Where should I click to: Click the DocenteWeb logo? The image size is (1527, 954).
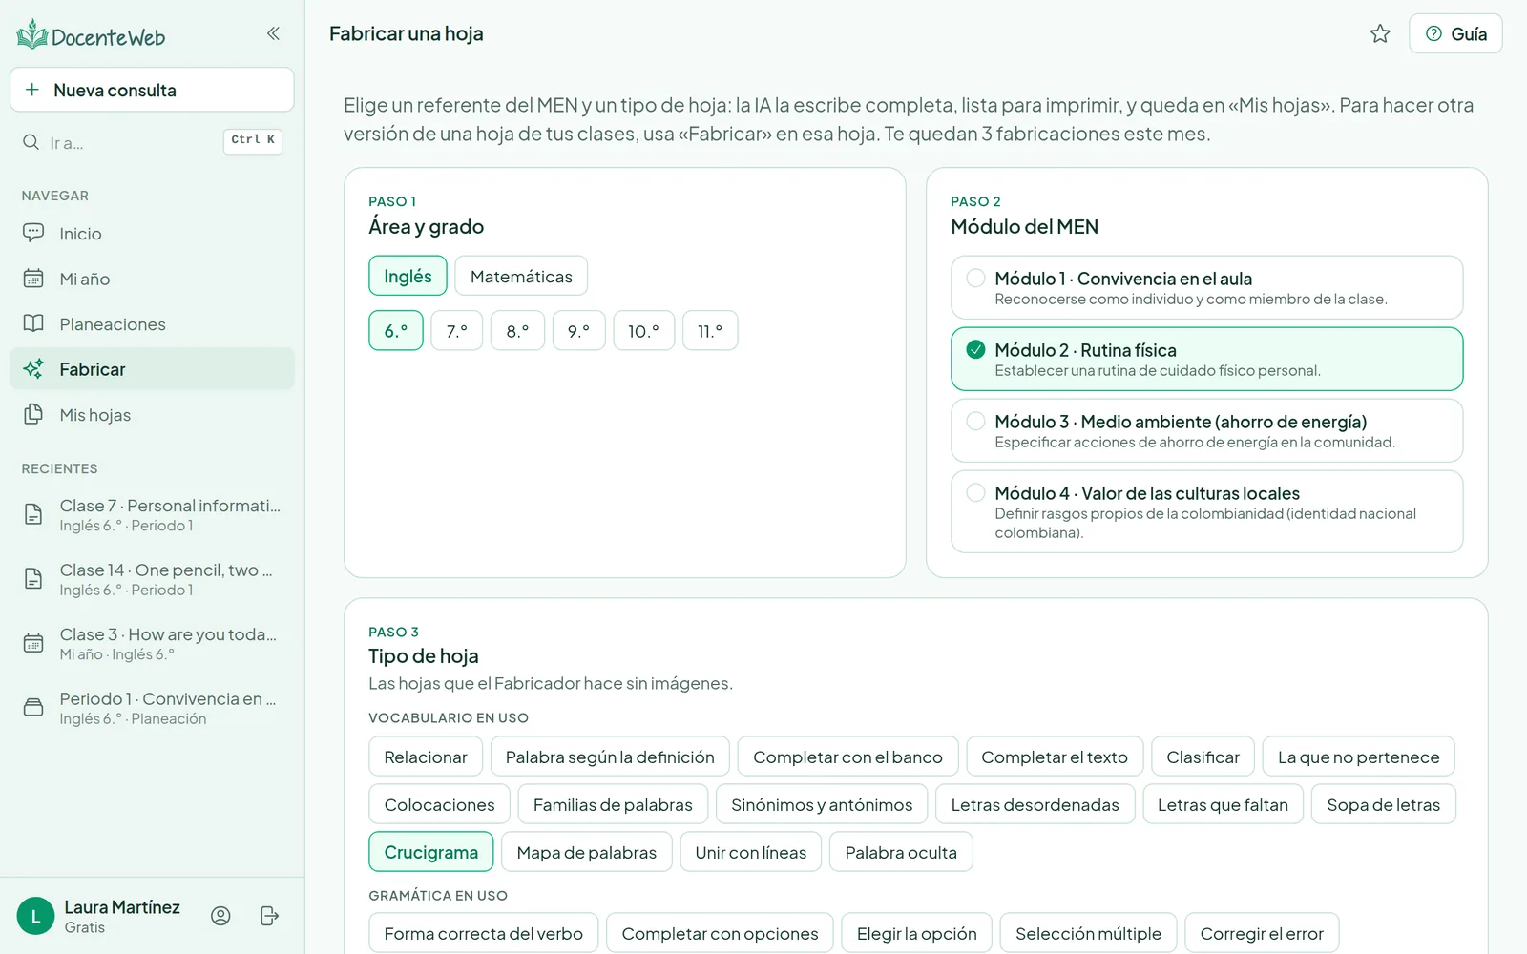pos(91,35)
